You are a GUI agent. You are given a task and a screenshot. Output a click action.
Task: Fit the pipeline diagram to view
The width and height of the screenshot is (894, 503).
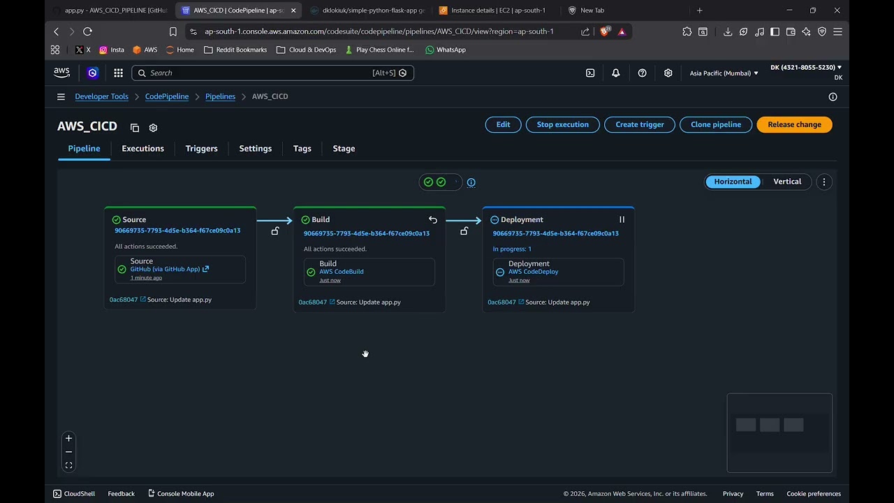[68, 465]
